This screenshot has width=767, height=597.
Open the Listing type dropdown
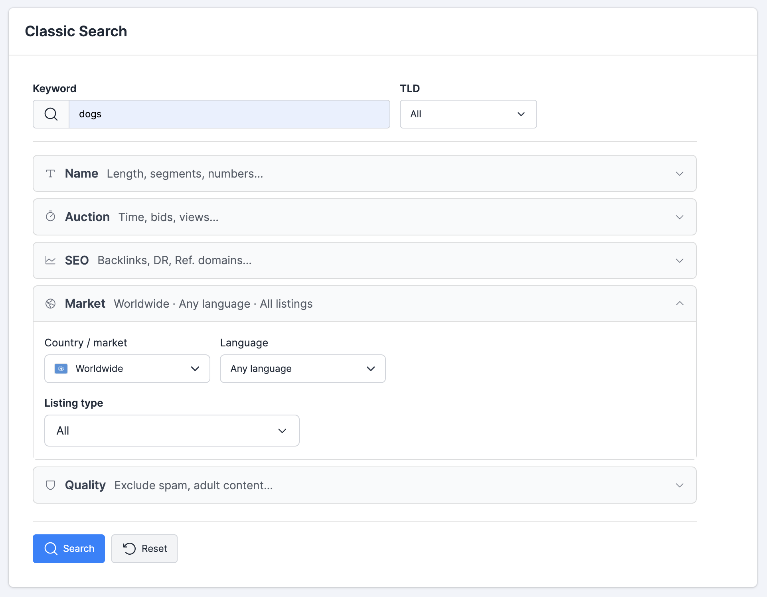click(x=172, y=431)
